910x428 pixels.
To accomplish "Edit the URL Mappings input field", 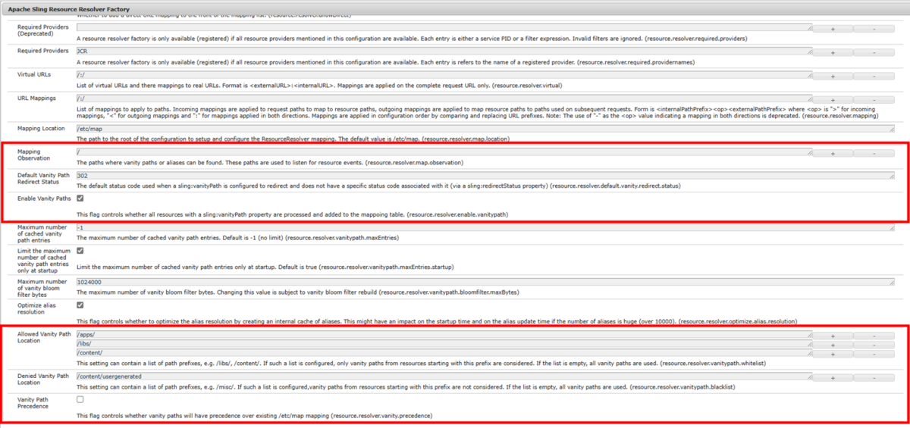I will click(444, 100).
